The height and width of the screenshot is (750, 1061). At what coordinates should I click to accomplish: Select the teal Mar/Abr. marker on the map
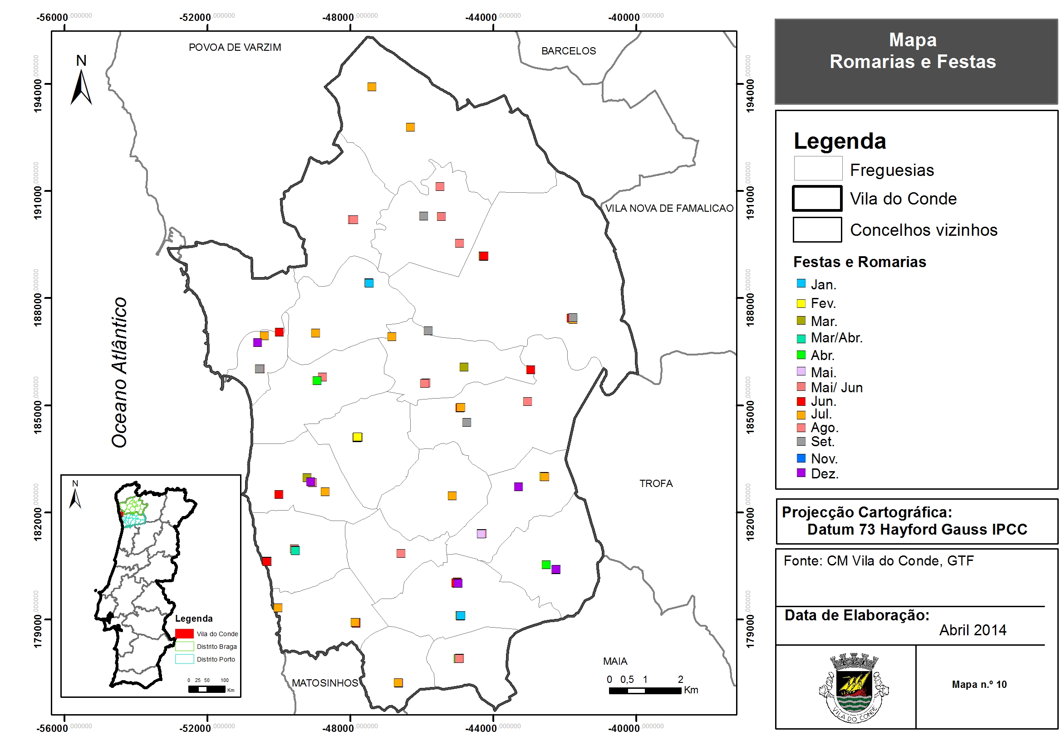(x=295, y=550)
